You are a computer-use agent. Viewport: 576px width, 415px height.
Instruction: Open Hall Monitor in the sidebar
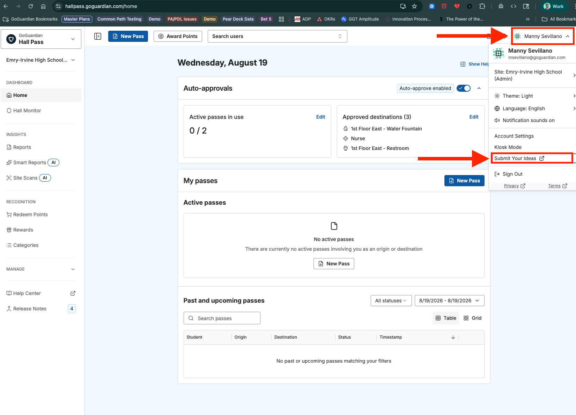(x=41, y=111)
